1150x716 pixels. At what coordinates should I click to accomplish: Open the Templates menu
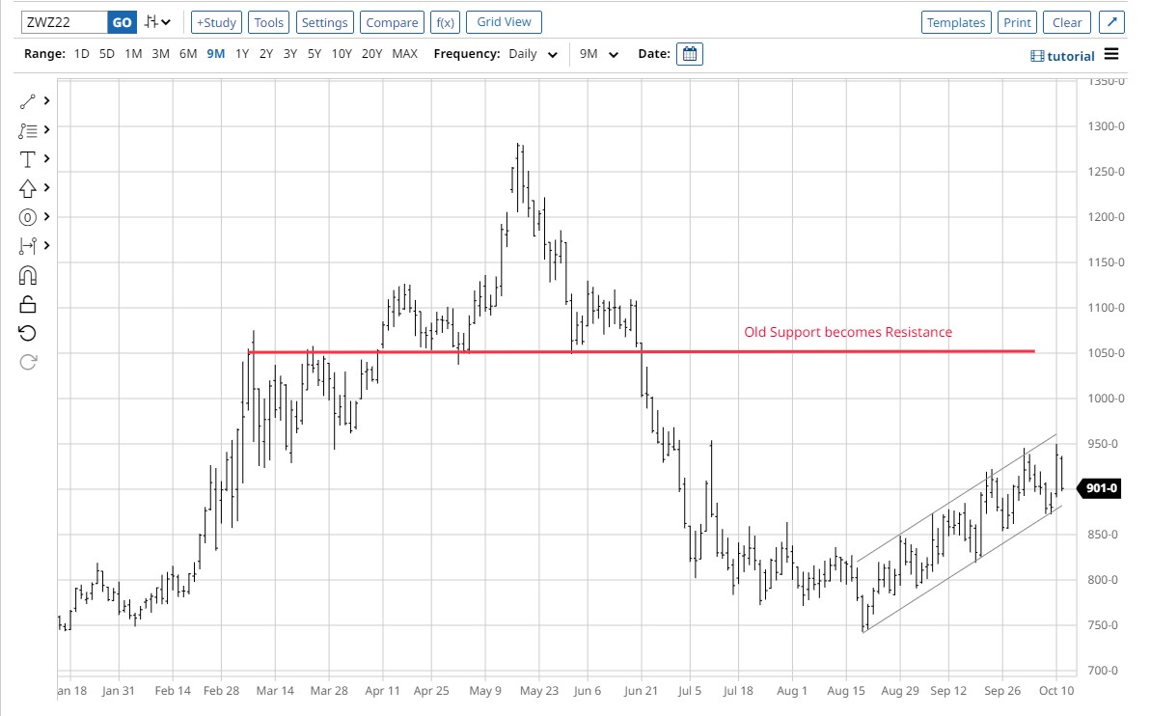tap(956, 22)
